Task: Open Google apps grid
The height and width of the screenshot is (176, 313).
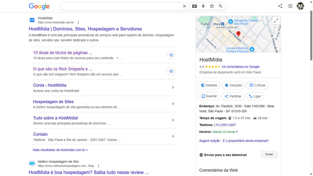Action: pyautogui.click(x=290, y=6)
